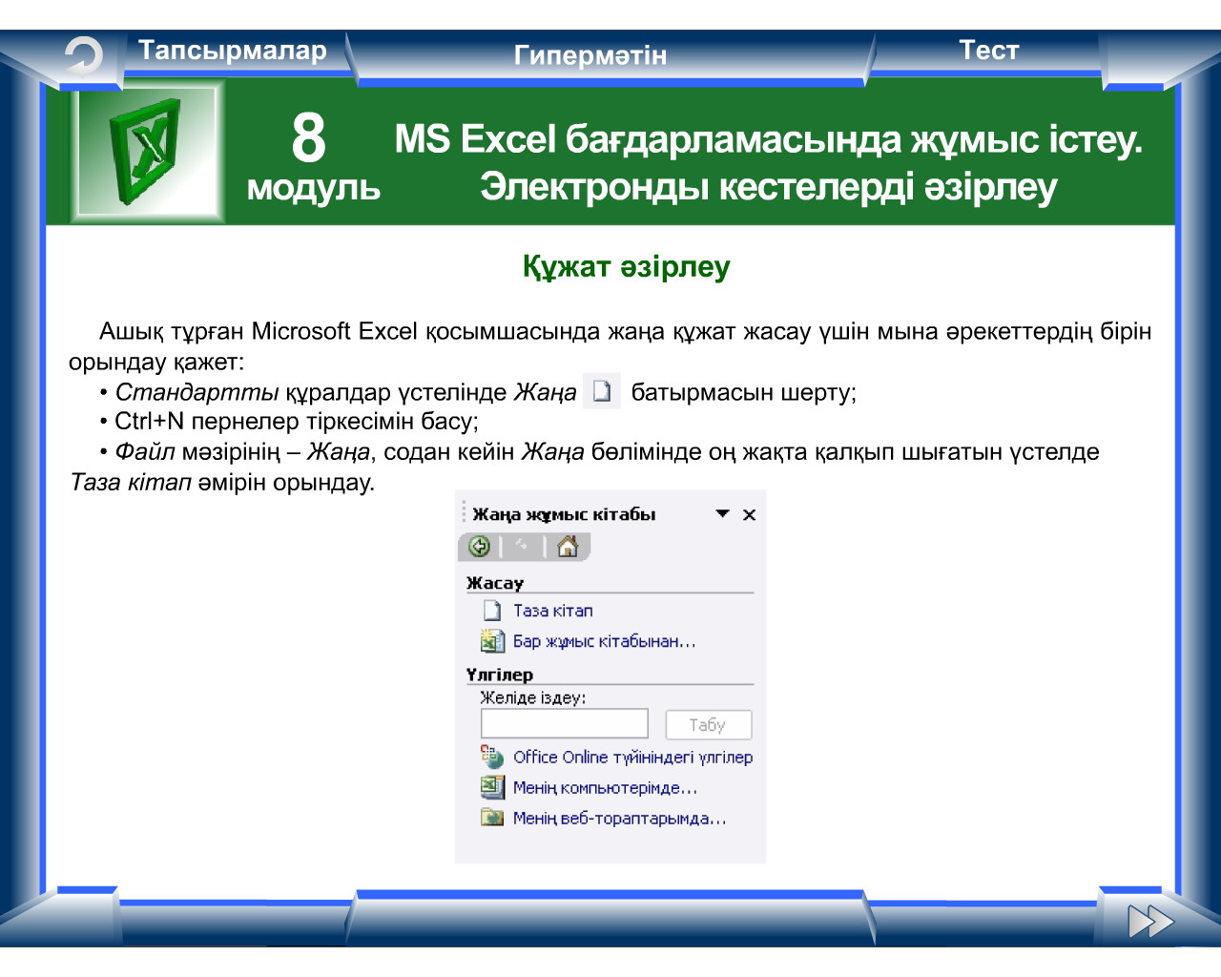Open Менің веб-тораптарымда... link
Image resolution: width=1221 pixels, height=977 pixels.
620,819
